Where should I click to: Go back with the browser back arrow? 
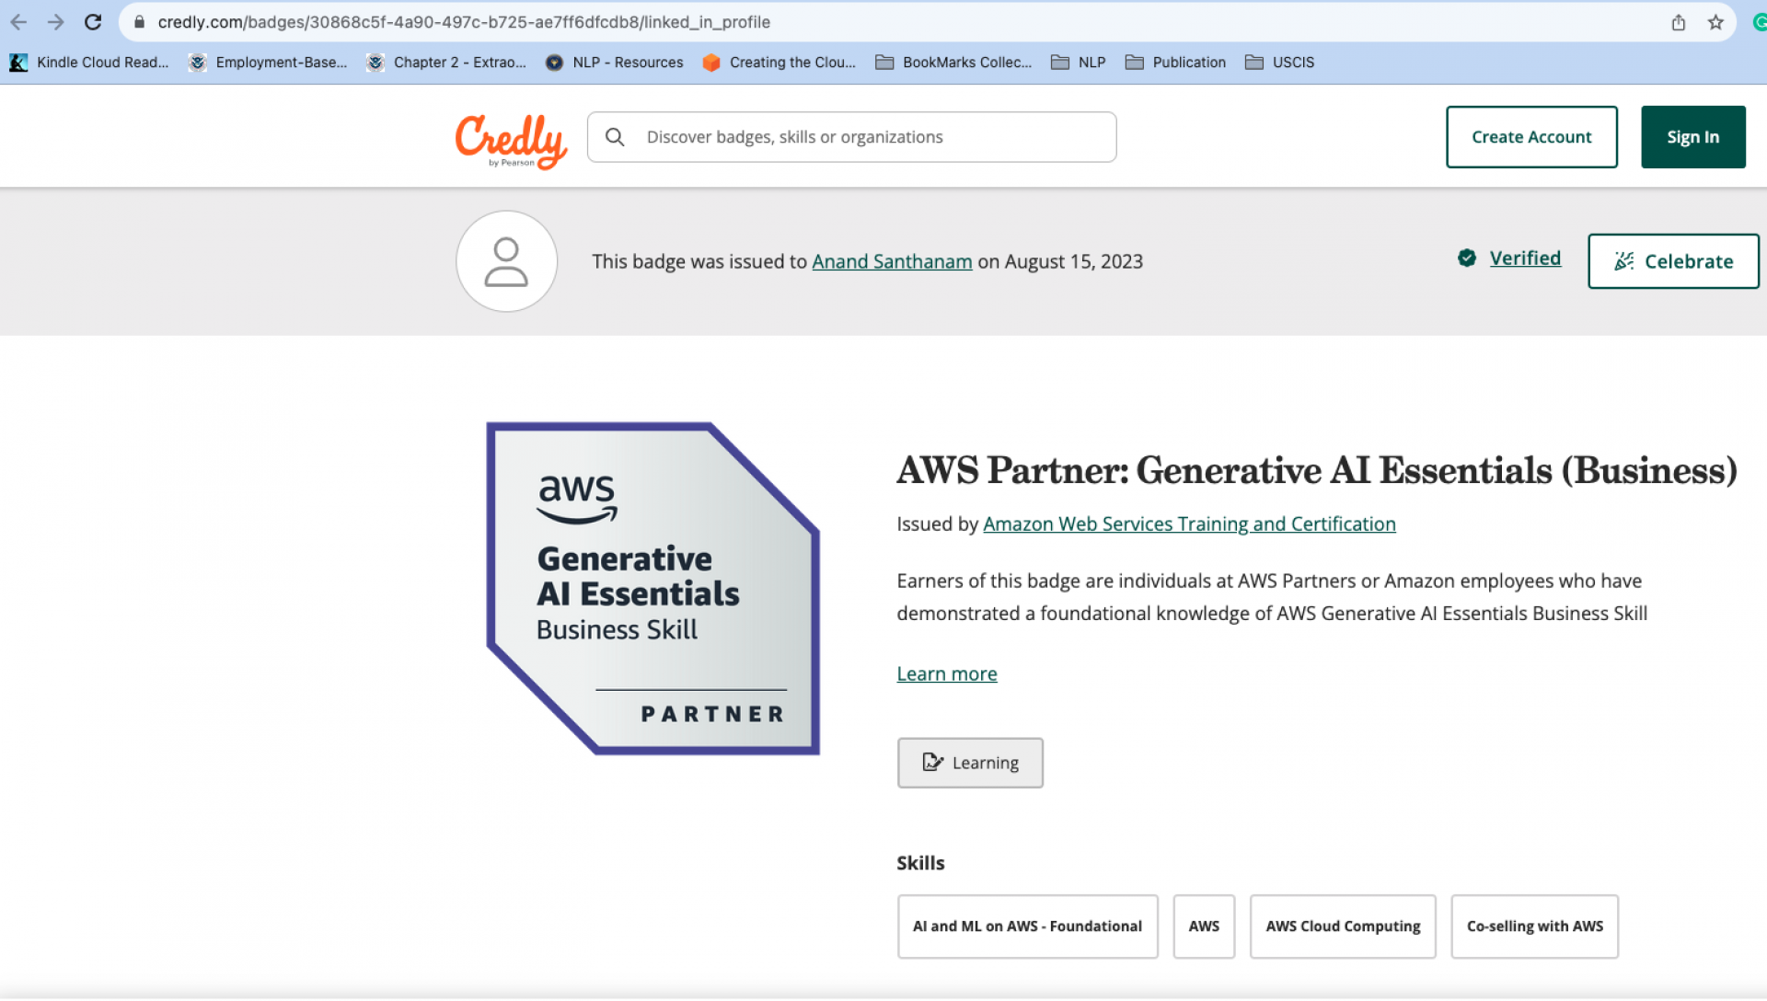click(x=18, y=22)
